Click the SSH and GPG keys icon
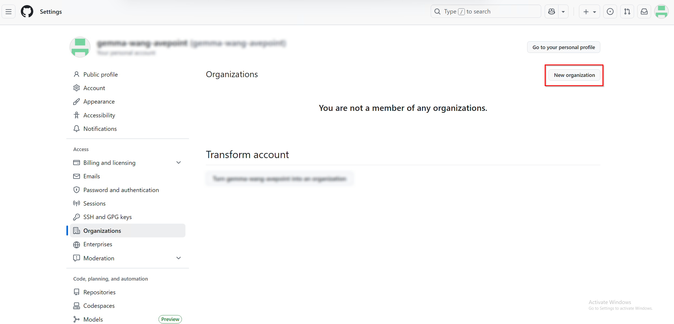This screenshot has width=674, height=324. [x=77, y=217]
